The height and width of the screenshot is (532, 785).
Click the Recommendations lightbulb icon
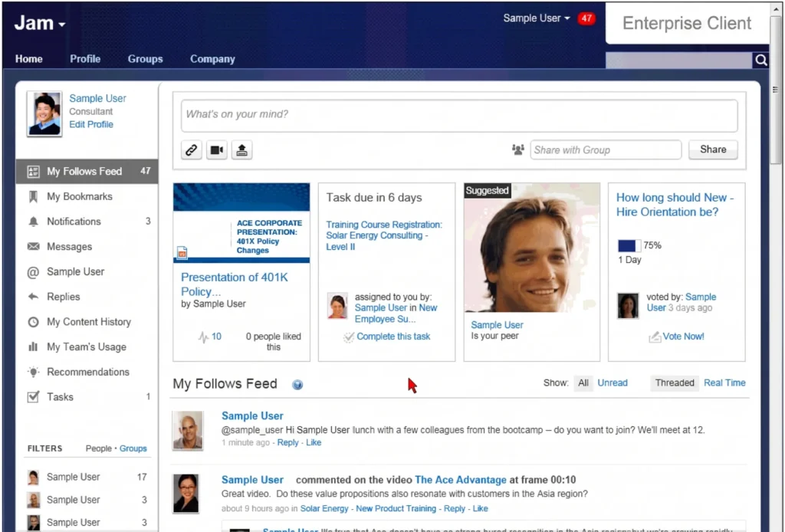[33, 372]
